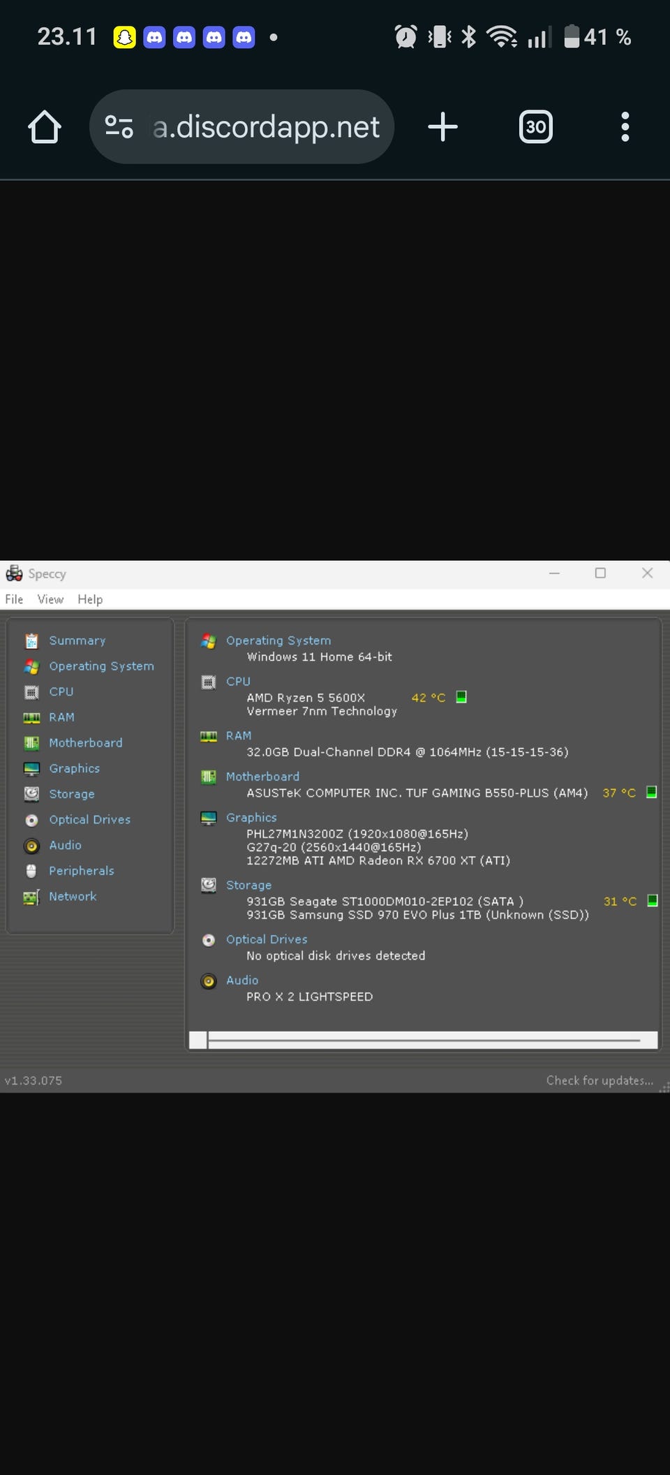Click the Graphics heading link in summary
Viewport: 670px width, 1475px height.
[x=251, y=817]
